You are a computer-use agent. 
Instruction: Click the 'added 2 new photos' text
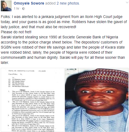point(62,3)
